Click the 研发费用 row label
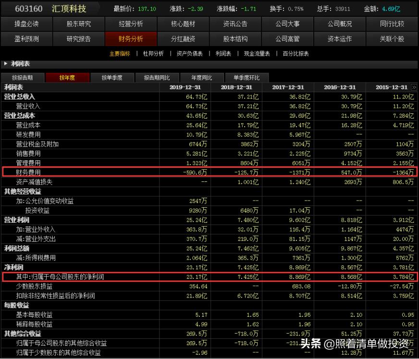419x359 pixels. tap(28, 135)
